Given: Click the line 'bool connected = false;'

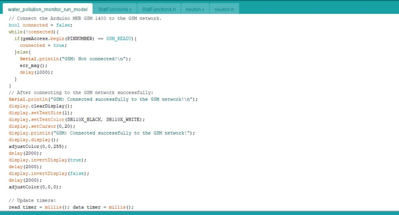Looking at the screenshot, I should [x=41, y=25].
